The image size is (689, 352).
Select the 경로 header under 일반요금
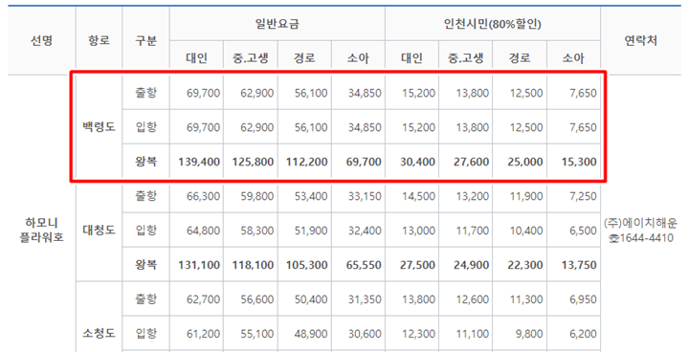click(304, 58)
